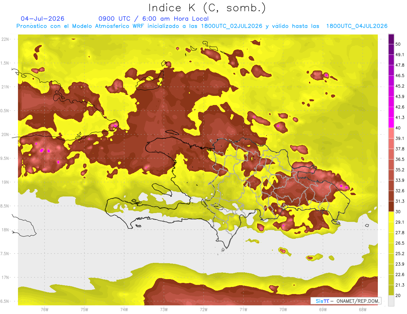
Task: Click colorbar value "50"
Action: (x=398, y=44)
